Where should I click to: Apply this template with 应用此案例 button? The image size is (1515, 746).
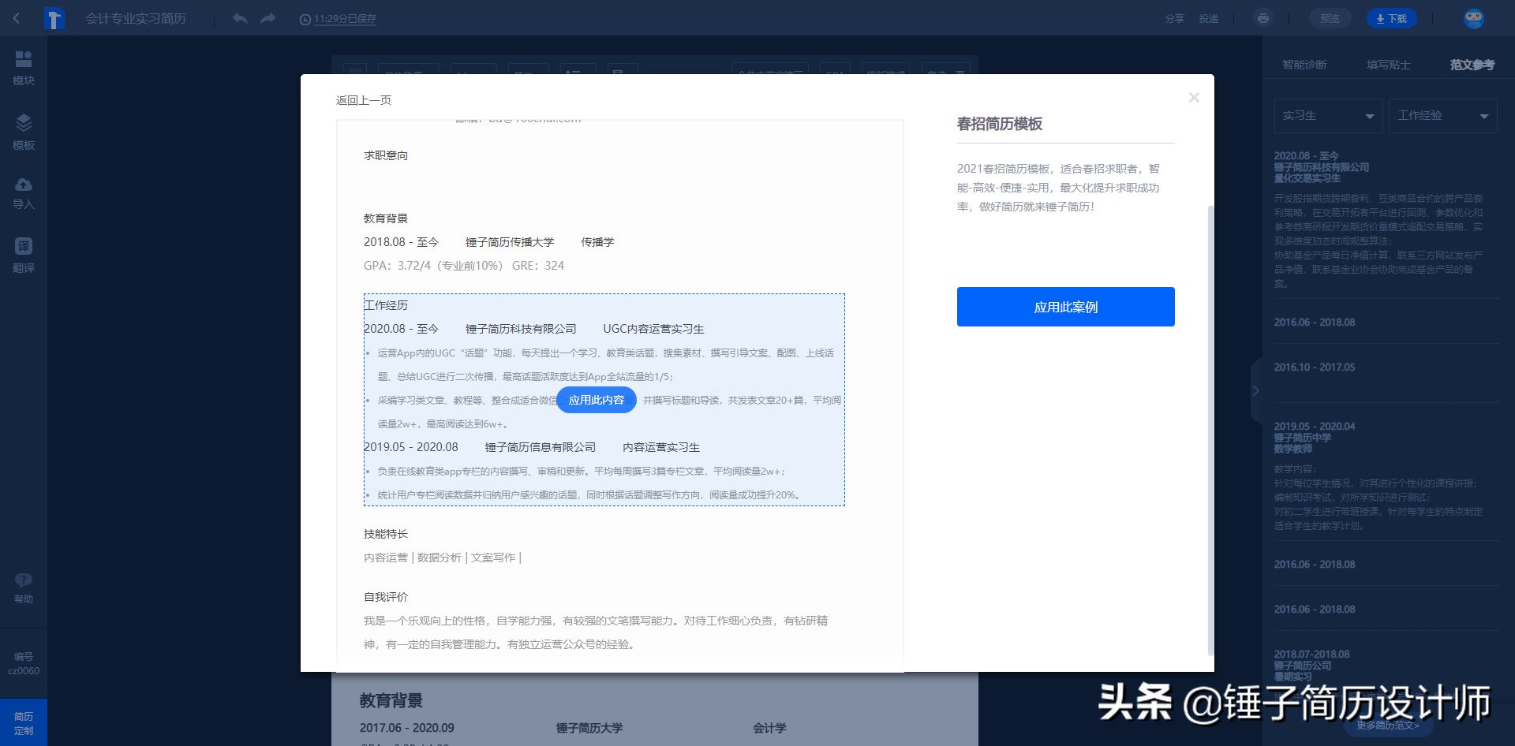1065,307
